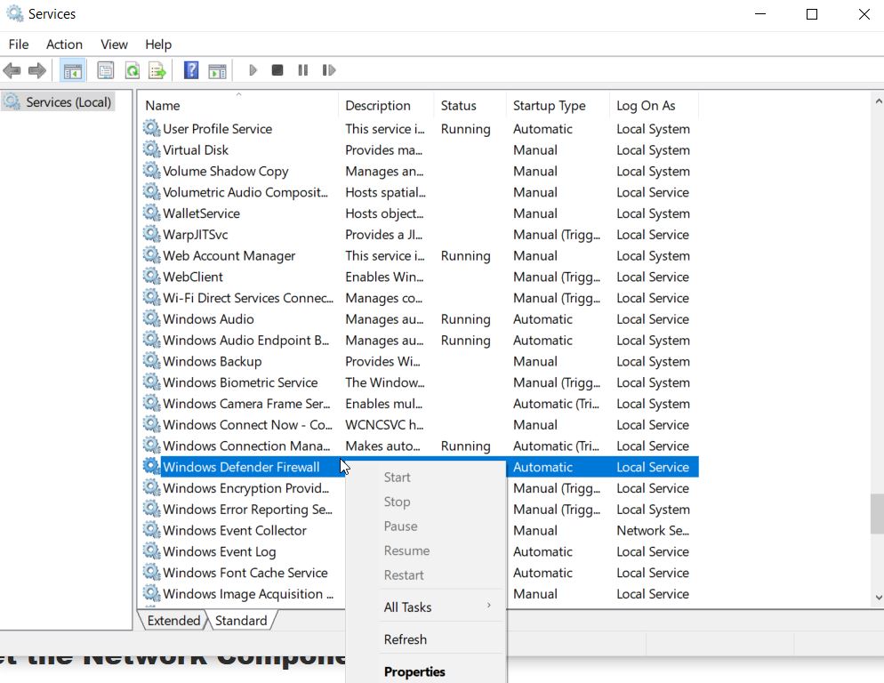Toggle Show/Hide Action Pane icon
Image resolution: width=884 pixels, height=683 pixels.
(x=217, y=70)
